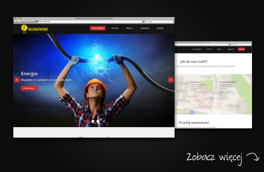Go back with the browser back arrow

(x=16, y=22)
